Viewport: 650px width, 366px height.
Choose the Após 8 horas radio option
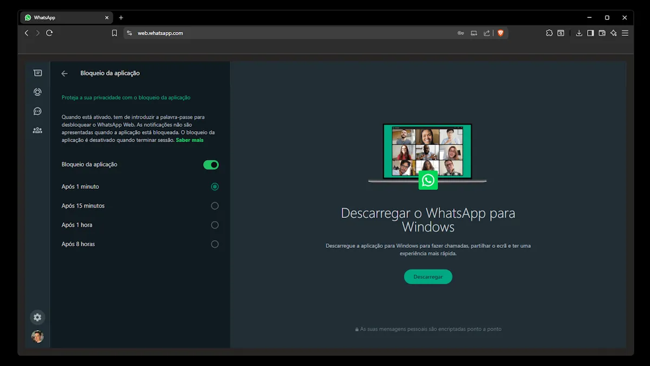pyautogui.click(x=214, y=244)
